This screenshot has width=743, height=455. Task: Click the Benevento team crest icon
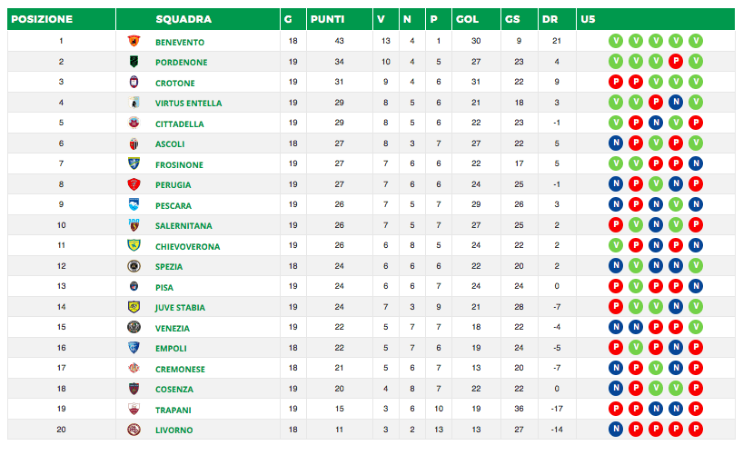coord(134,42)
